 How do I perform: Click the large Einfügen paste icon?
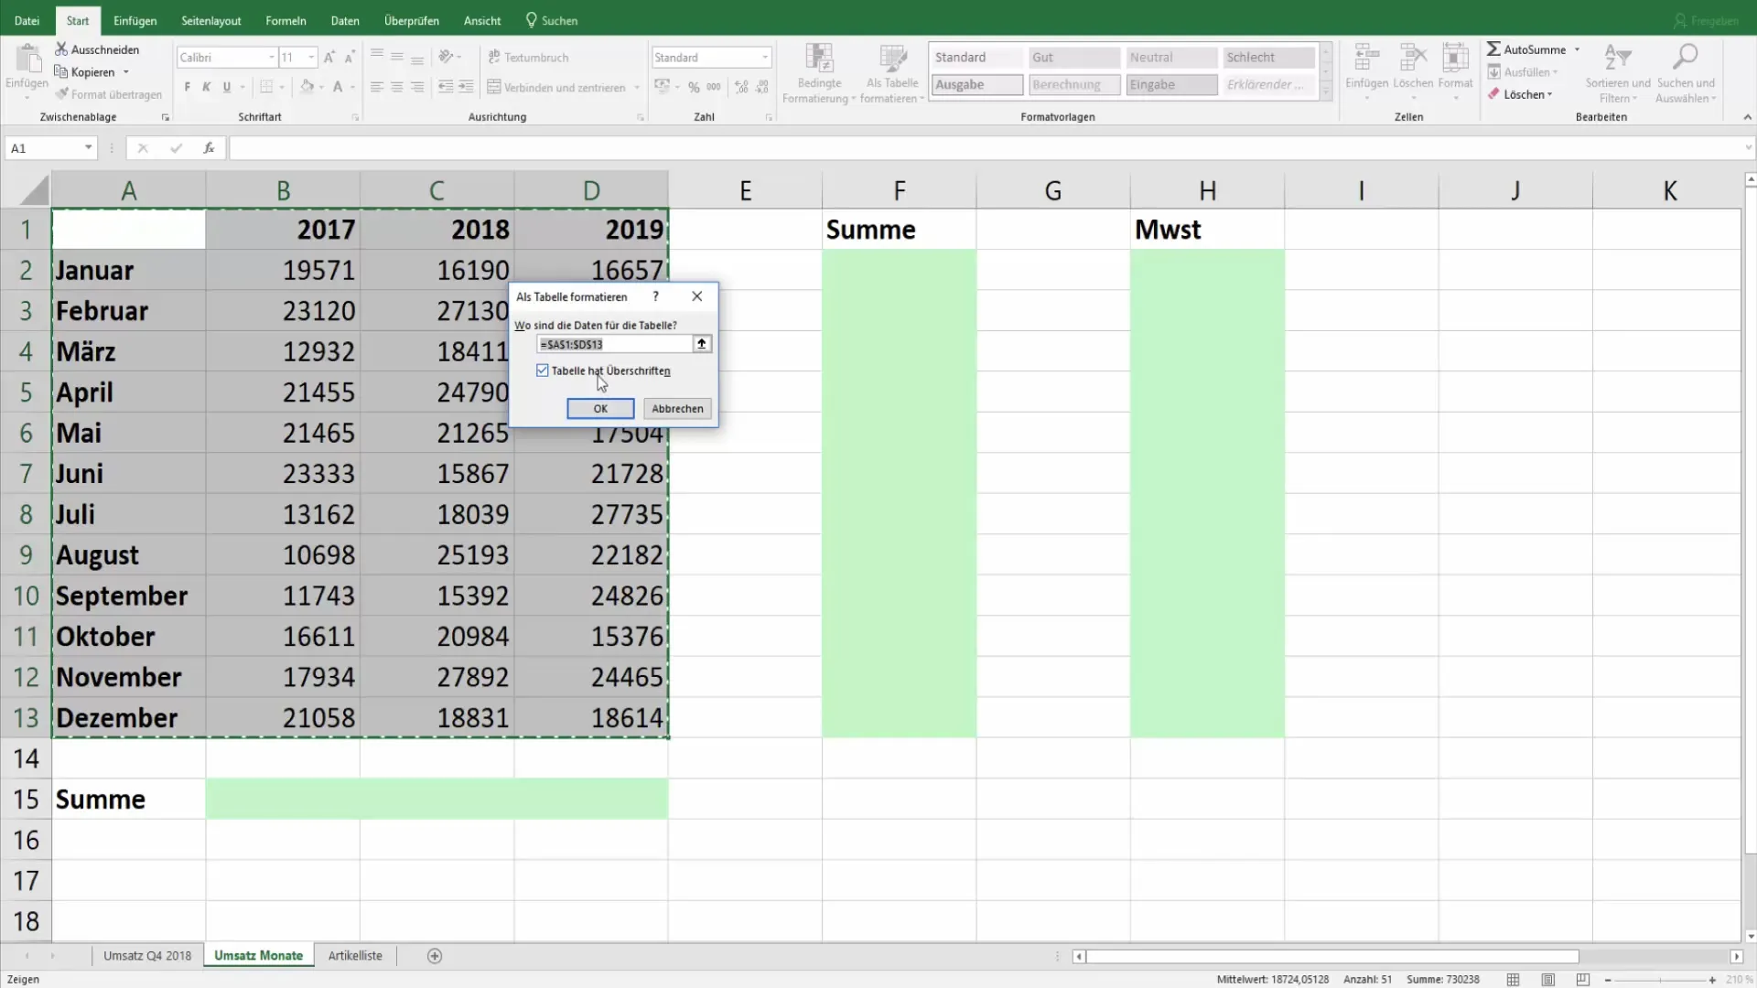point(27,60)
